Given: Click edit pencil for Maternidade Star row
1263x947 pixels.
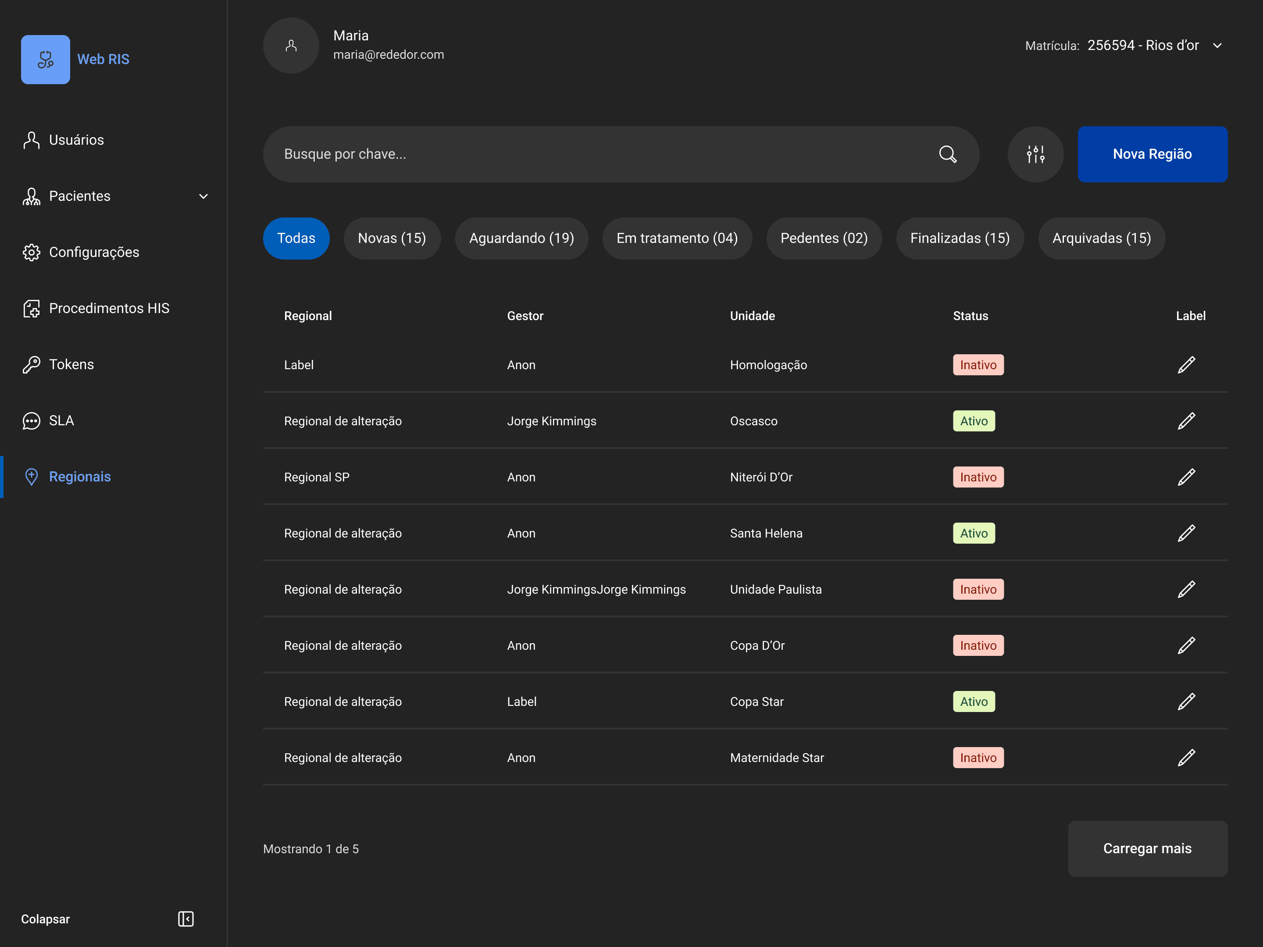Looking at the screenshot, I should [x=1186, y=758].
